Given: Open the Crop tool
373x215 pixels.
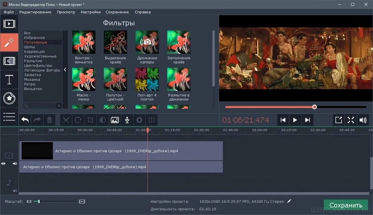Looking at the screenshot, I should [90, 120].
